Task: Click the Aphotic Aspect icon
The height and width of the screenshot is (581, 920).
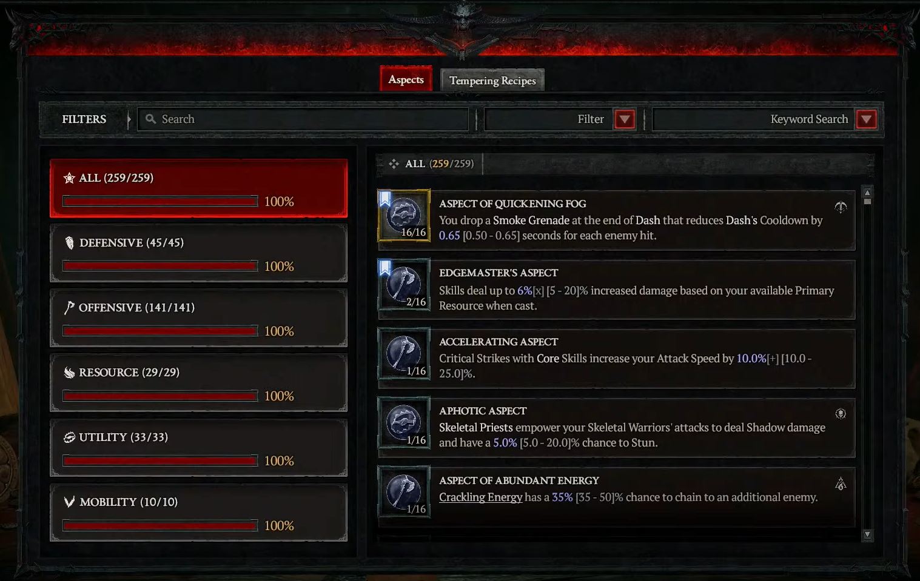Action: (x=404, y=423)
